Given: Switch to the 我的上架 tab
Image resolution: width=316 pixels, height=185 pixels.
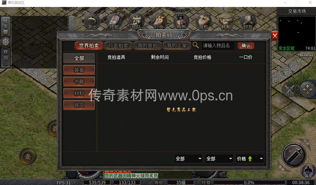Looking at the screenshot, I should (x=177, y=46).
